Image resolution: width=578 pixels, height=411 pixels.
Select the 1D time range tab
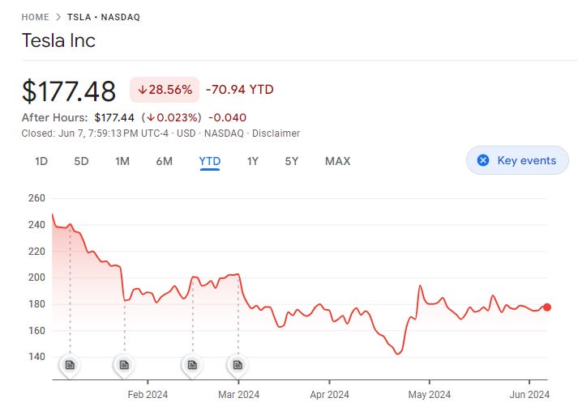point(41,161)
